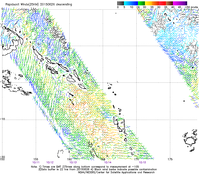Click the cyan-blue 5–15 knots legend swatch

(x=131, y=3)
